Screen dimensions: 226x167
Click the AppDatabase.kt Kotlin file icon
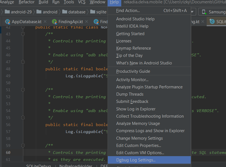8,22
